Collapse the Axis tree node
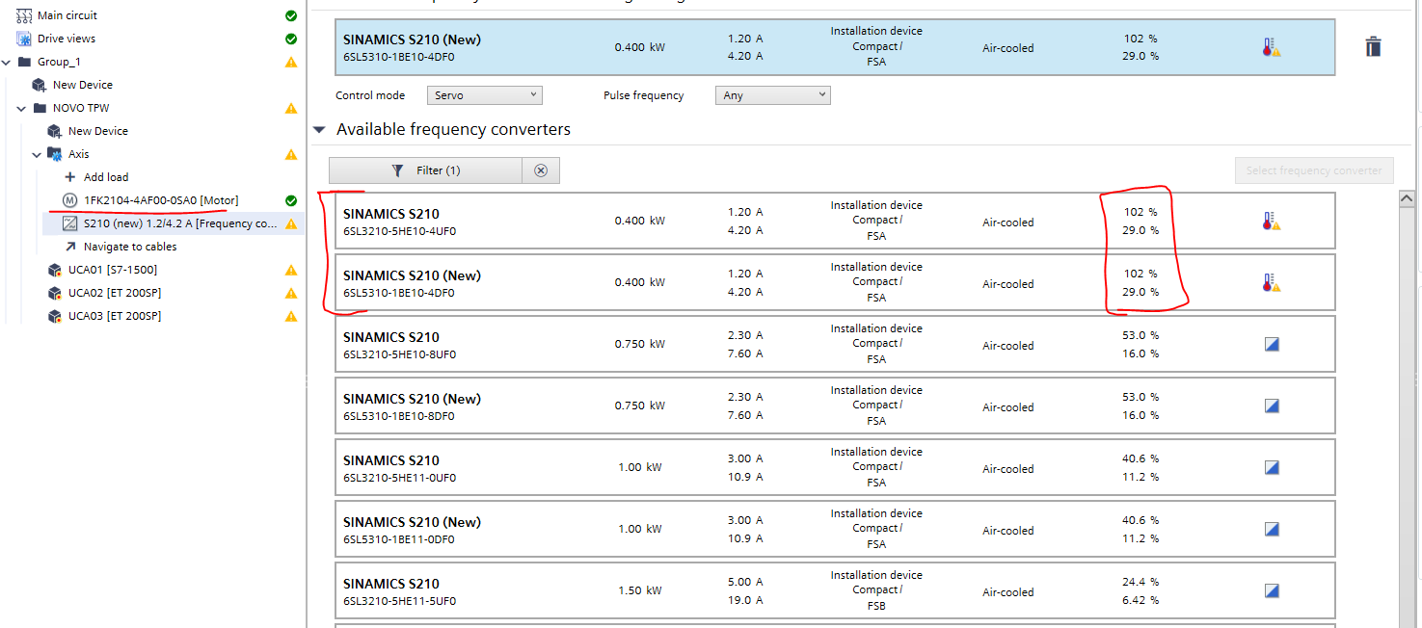The height and width of the screenshot is (628, 1422). [38, 154]
